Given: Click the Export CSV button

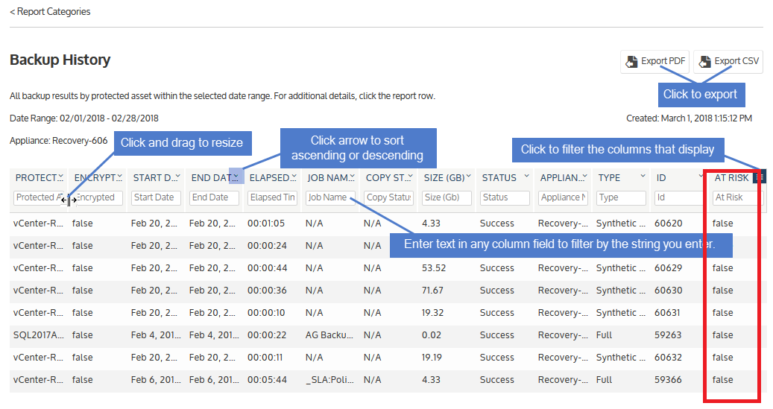Looking at the screenshot, I should (x=728, y=62).
